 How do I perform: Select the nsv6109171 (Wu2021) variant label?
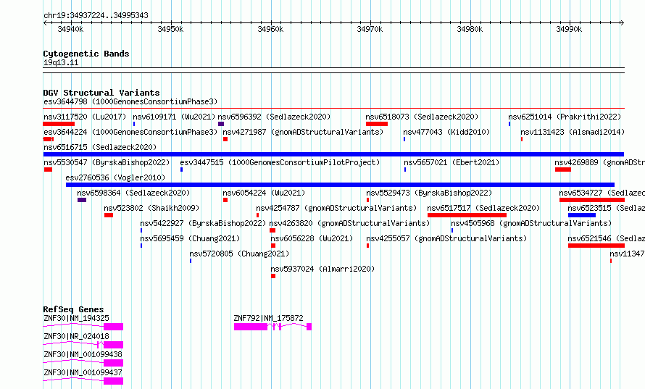click(174, 117)
